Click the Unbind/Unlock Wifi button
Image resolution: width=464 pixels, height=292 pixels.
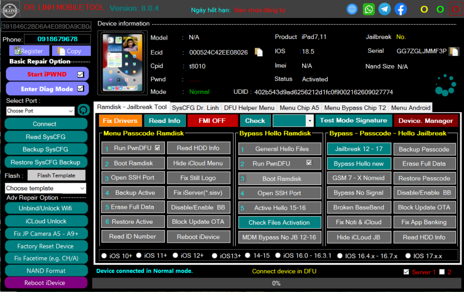coord(46,208)
